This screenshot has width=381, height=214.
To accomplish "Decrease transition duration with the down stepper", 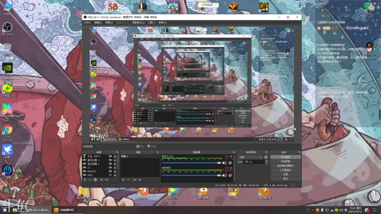I will (267, 163).
